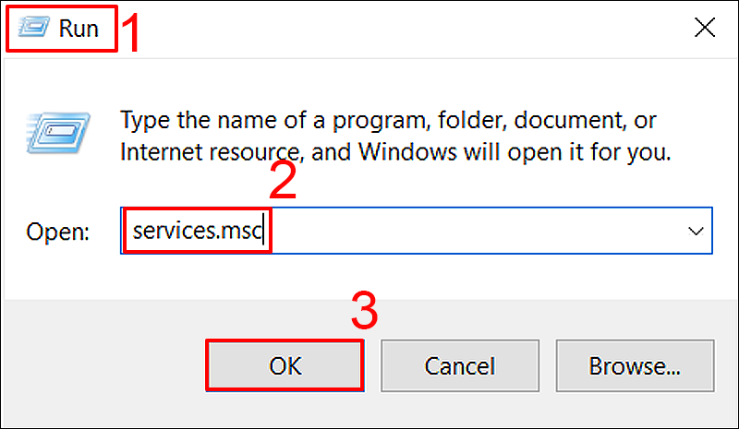This screenshot has height=429, width=739.
Task: Click the services.msc text in Open field
Action: click(x=194, y=231)
